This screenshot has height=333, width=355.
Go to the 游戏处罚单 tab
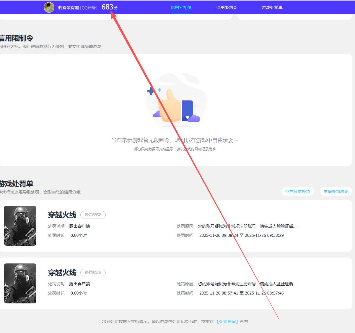pos(272,7)
